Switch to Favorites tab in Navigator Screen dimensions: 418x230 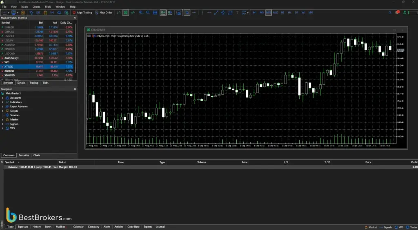(24, 155)
